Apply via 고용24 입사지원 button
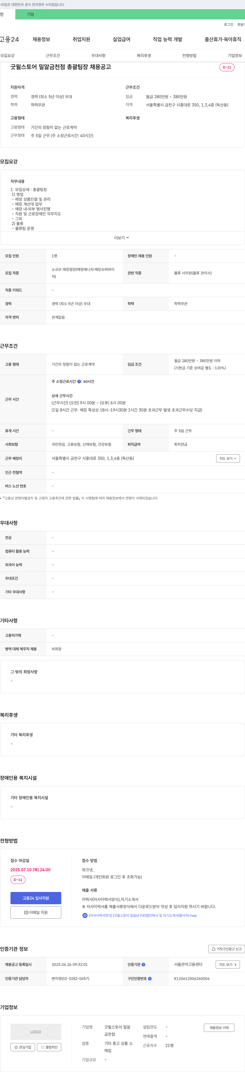The height and width of the screenshot is (1072, 245). [x=36, y=898]
